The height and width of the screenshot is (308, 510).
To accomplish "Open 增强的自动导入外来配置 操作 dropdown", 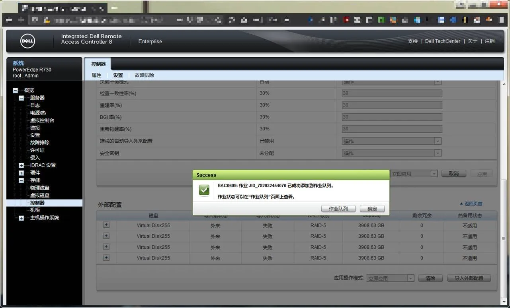I will coord(392,141).
